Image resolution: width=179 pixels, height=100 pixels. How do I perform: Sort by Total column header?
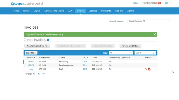pos(95,58)
